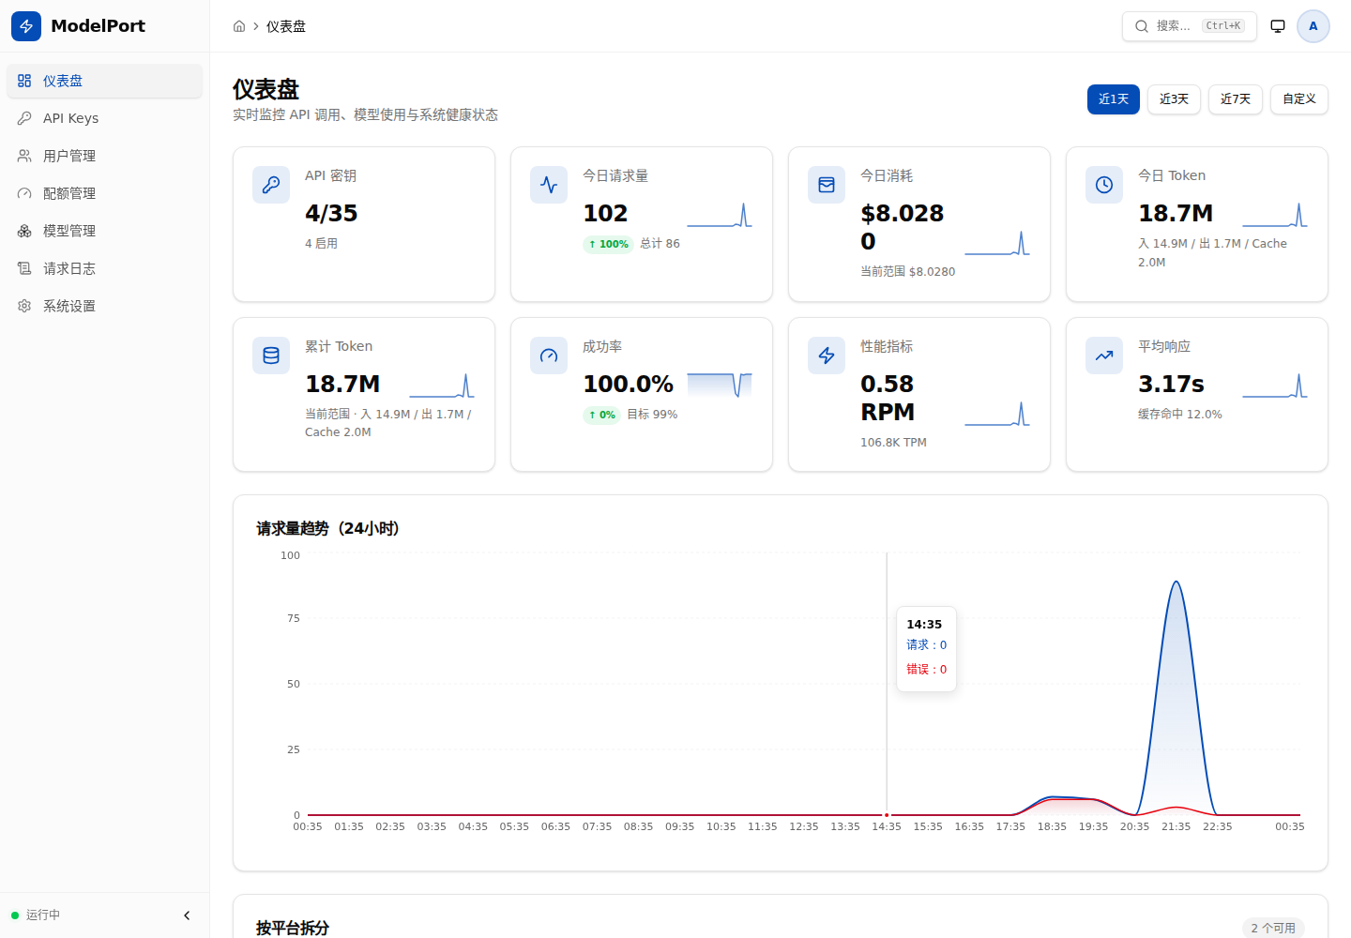The image size is (1351, 938).
Task: Click the 4/35 API key count
Action: (331, 214)
